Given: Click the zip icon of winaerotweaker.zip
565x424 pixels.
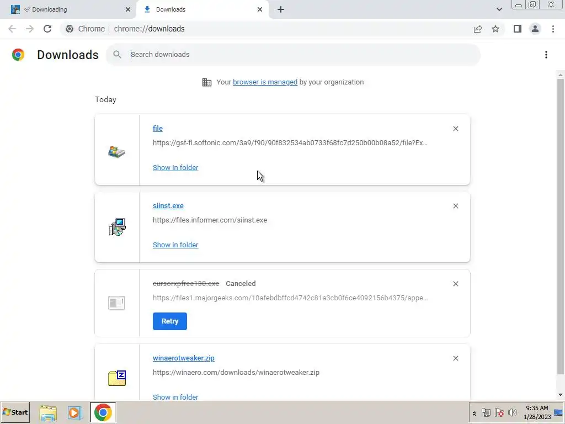Looking at the screenshot, I should [117, 378].
